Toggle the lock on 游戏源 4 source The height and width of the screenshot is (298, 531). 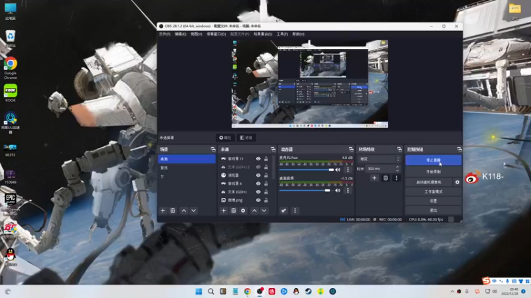pos(266,183)
